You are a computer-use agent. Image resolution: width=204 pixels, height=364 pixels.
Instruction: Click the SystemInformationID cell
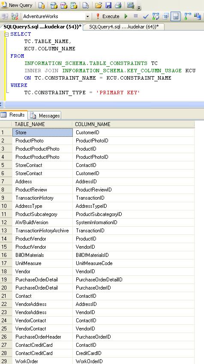[x=133, y=222]
